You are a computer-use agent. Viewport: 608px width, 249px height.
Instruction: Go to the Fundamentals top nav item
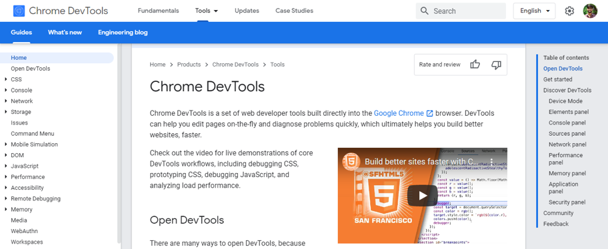click(158, 11)
